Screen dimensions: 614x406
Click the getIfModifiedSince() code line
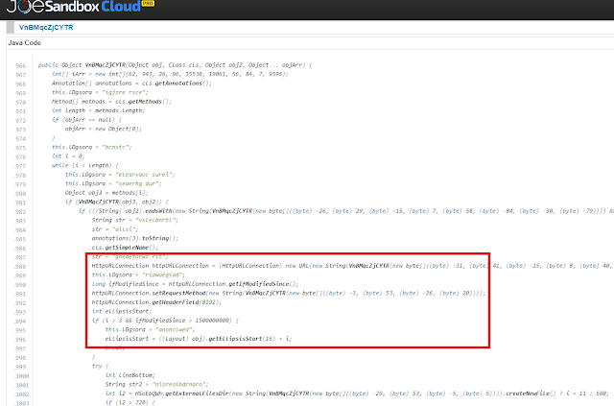tap(195, 284)
